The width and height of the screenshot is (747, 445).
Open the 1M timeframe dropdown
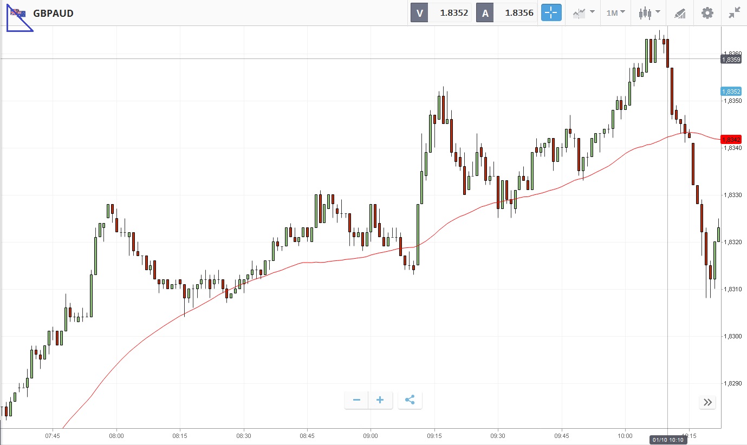[615, 13]
